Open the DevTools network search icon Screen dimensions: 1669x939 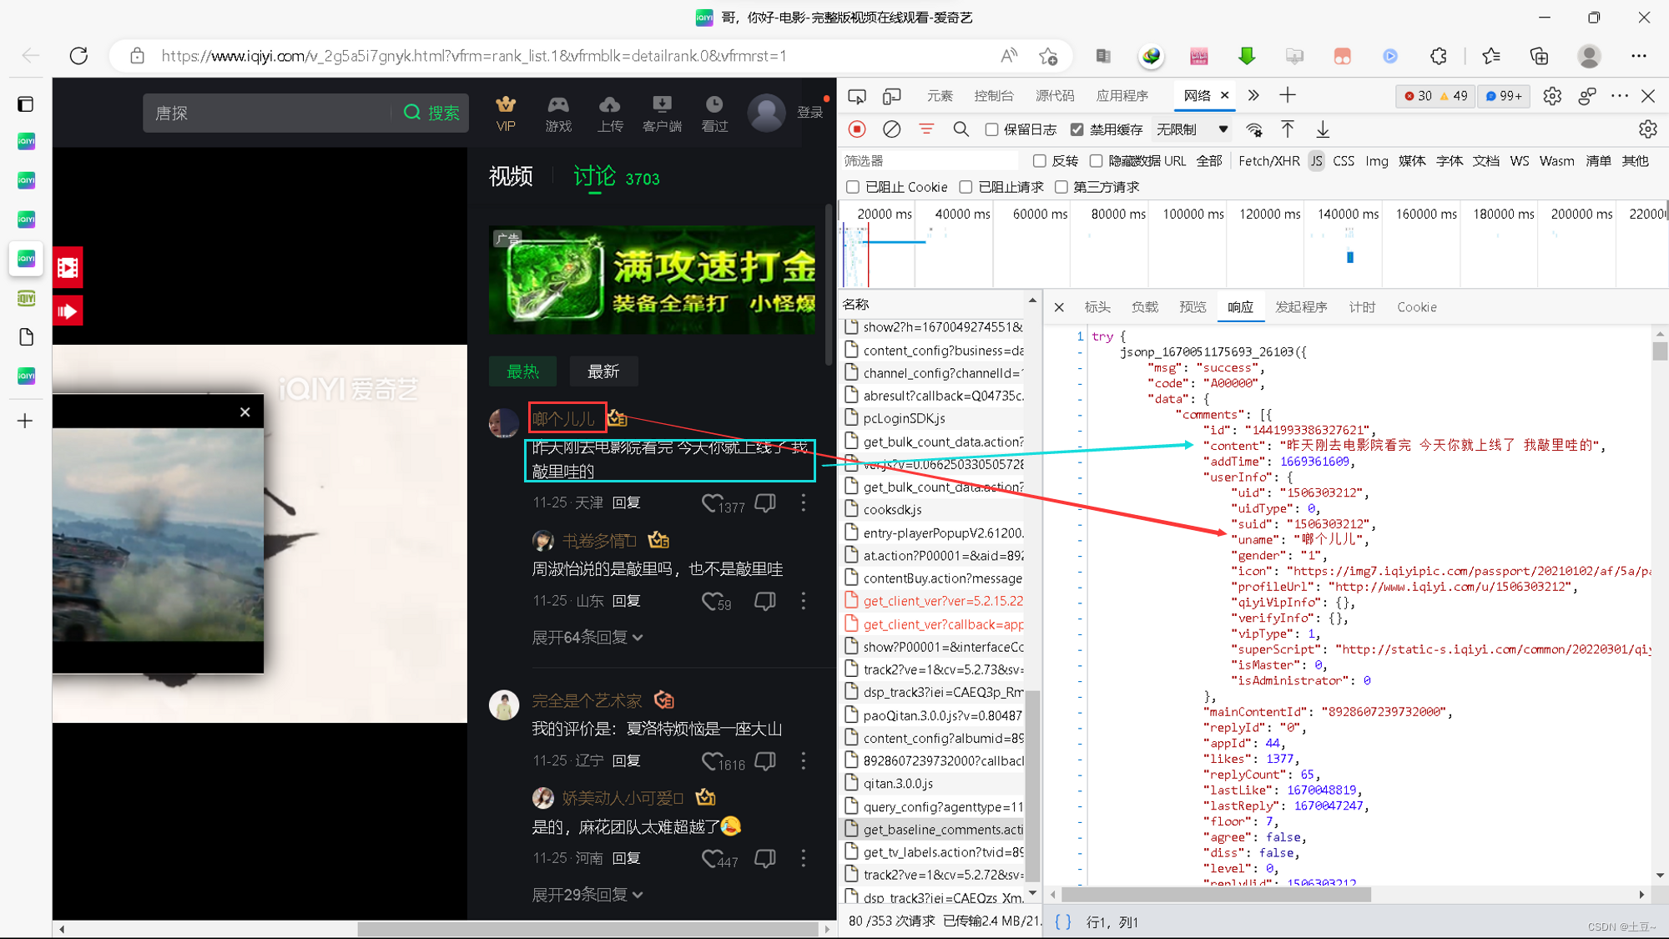pyautogui.click(x=961, y=129)
